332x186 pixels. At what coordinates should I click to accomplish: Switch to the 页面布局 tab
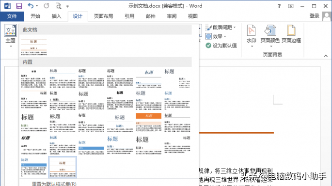(x=103, y=16)
